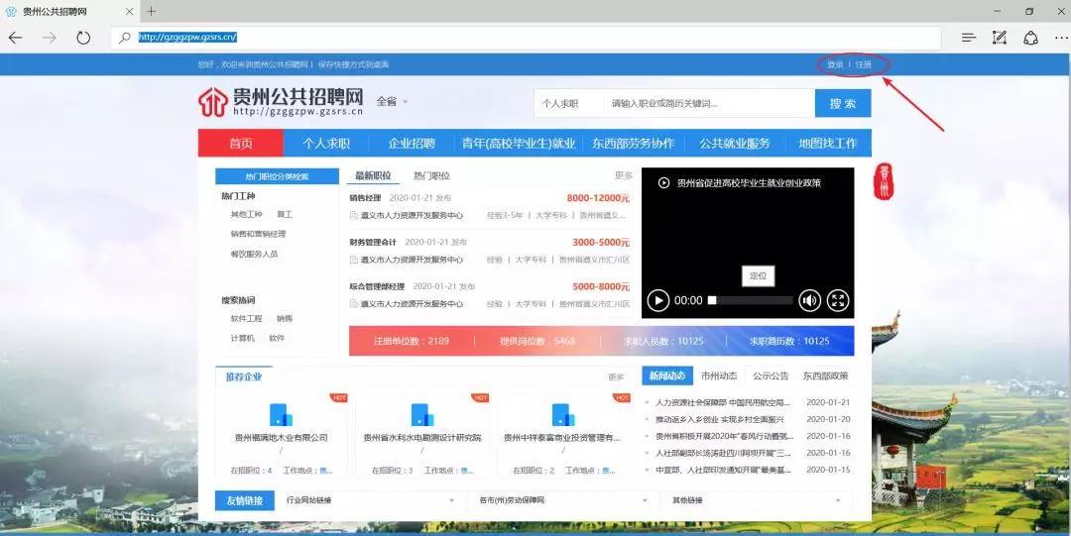Enter fullscreen on the video player

tap(838, 300)
